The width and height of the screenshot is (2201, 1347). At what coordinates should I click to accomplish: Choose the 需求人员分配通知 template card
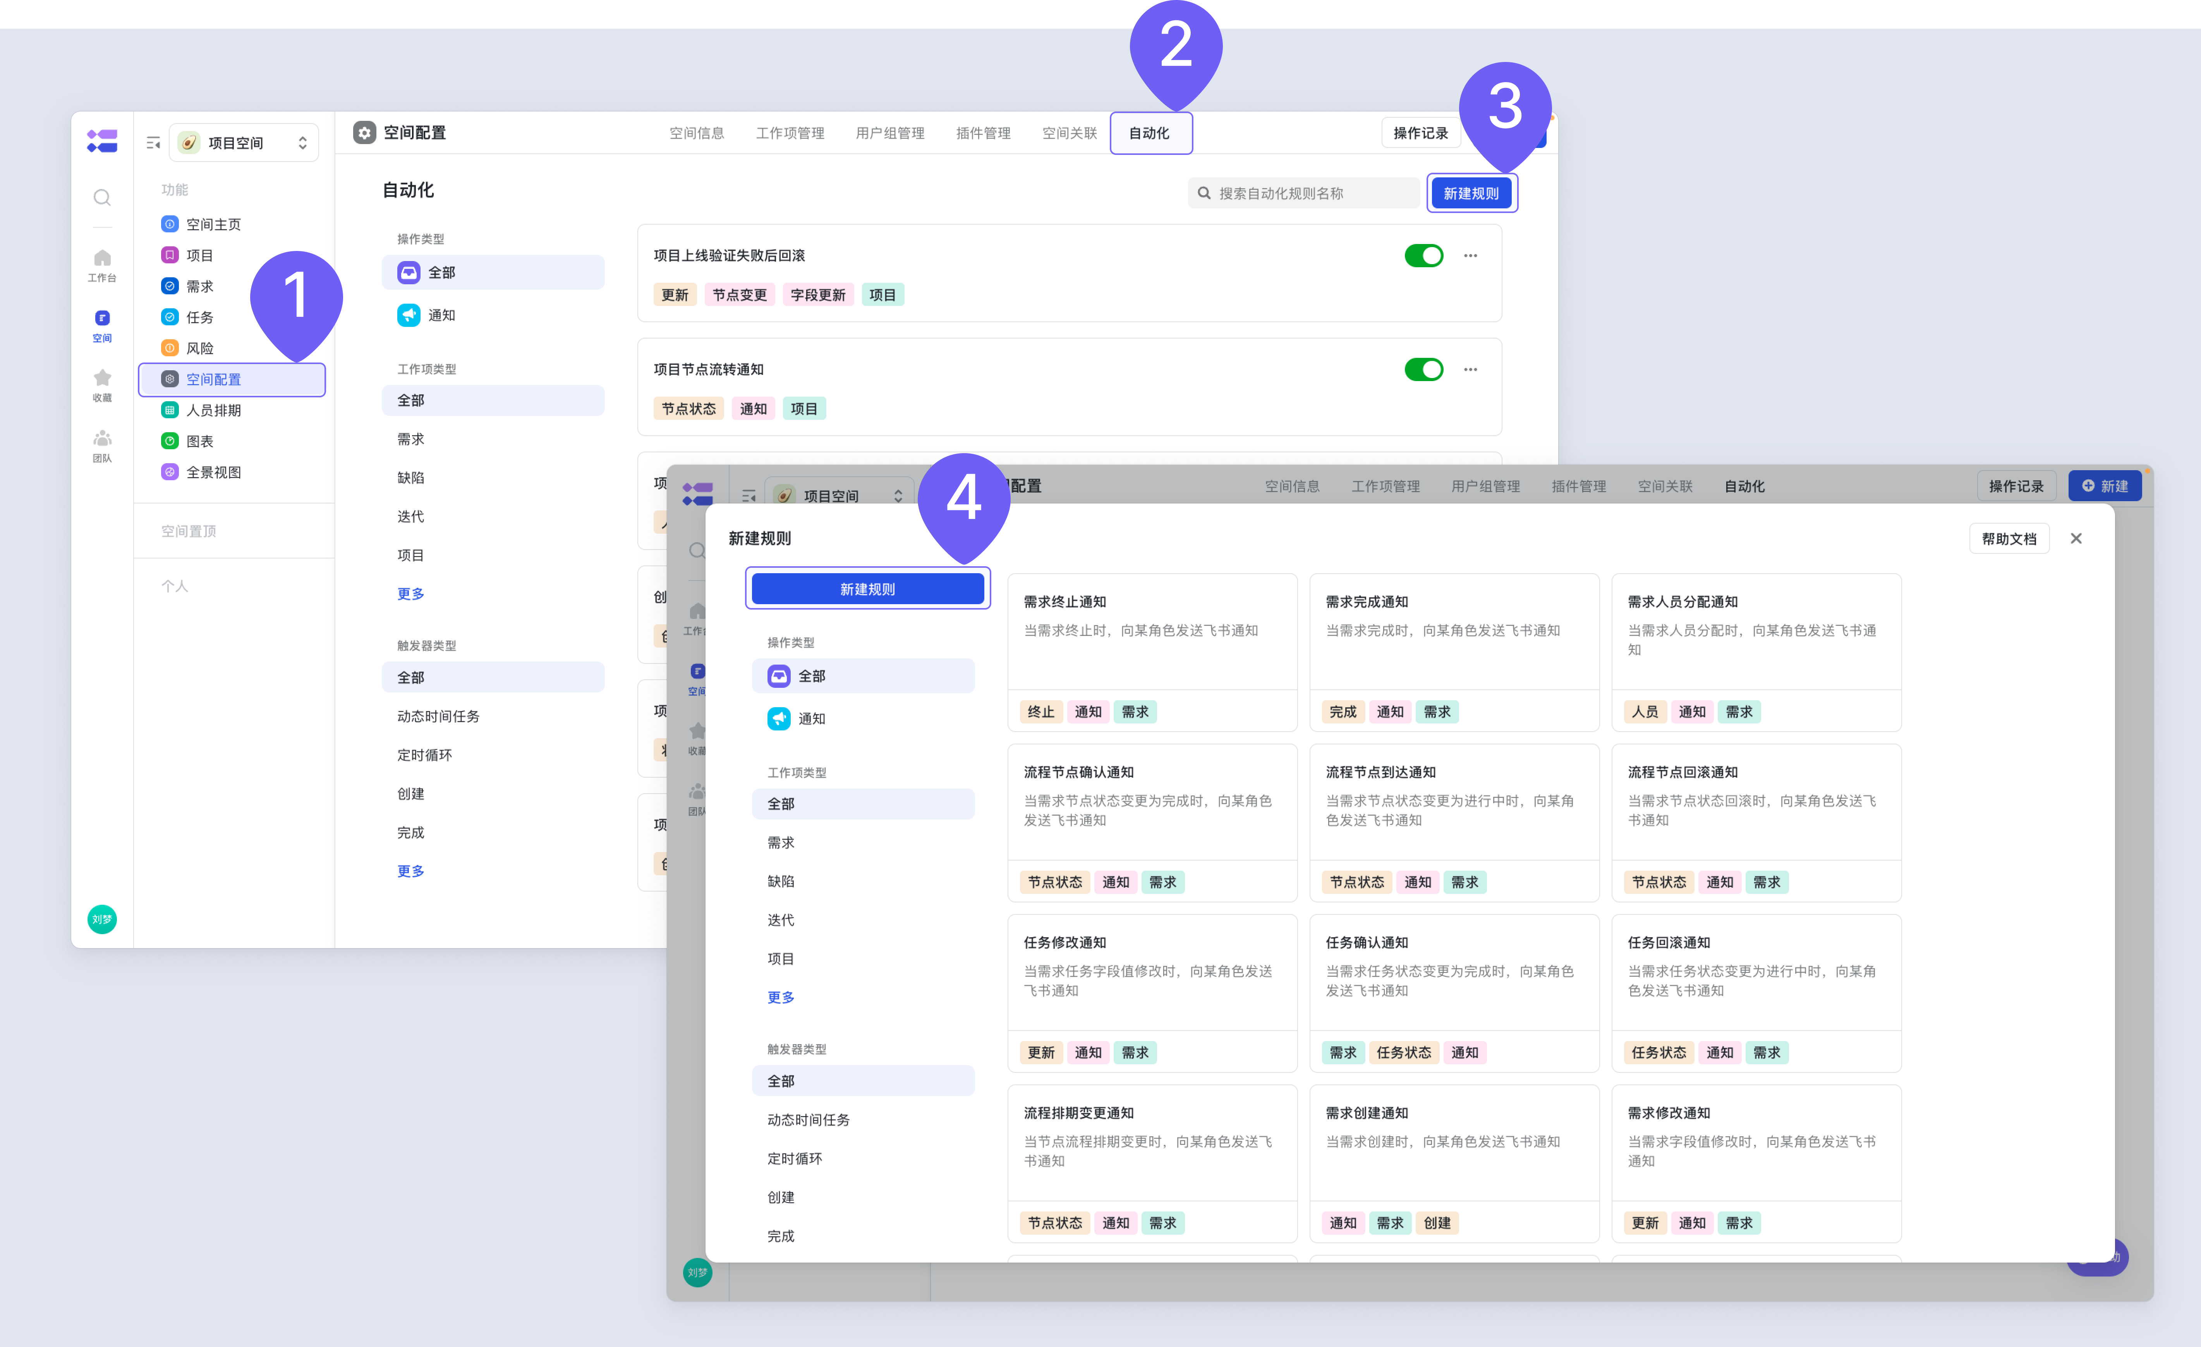[x=1756, y=652]
